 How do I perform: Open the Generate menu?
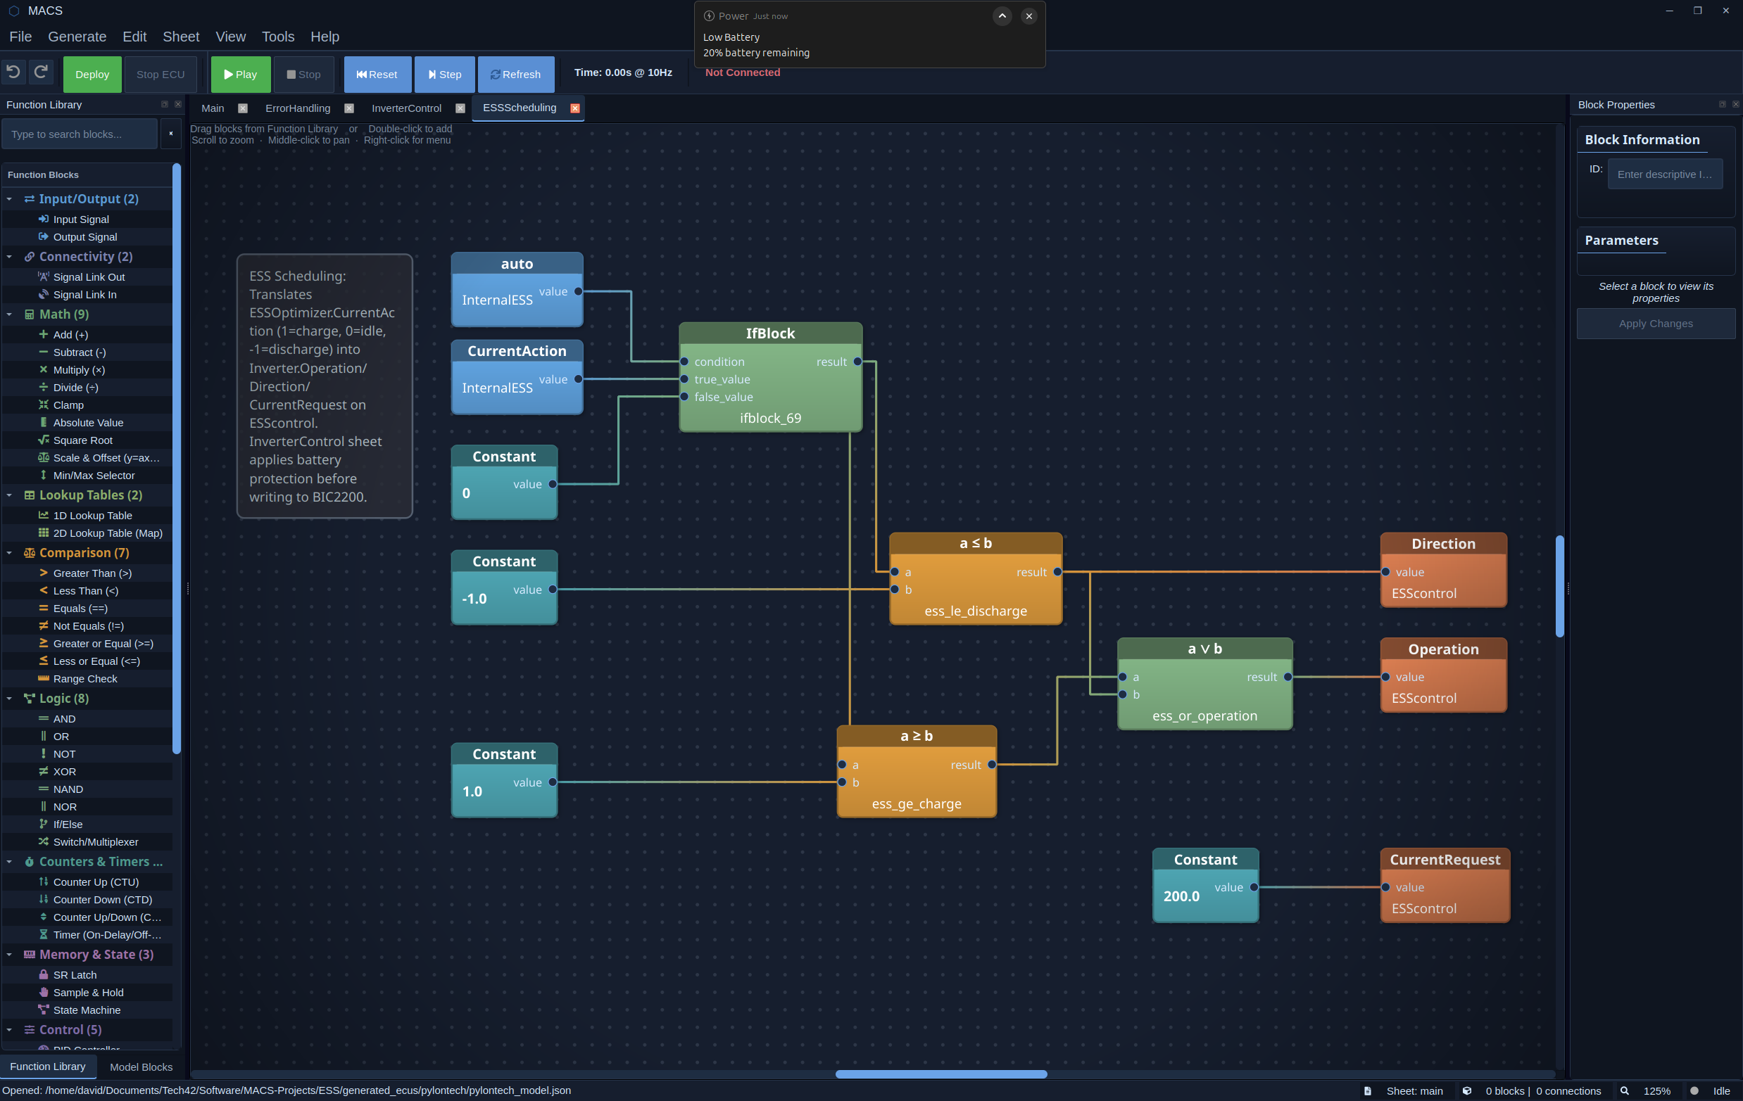(x=77, y=36)
